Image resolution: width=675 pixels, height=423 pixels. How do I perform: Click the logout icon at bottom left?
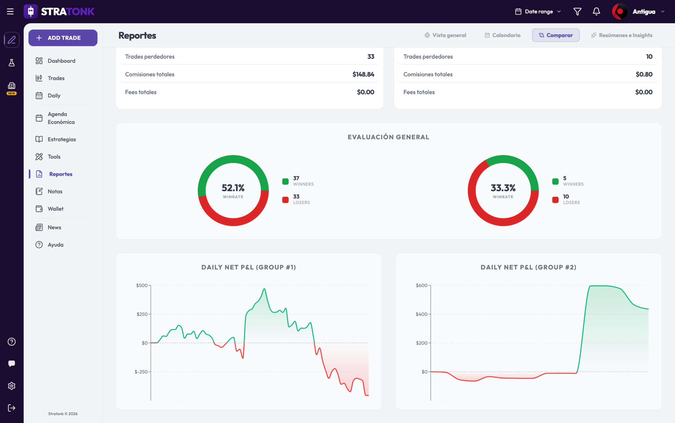(12, 408)
